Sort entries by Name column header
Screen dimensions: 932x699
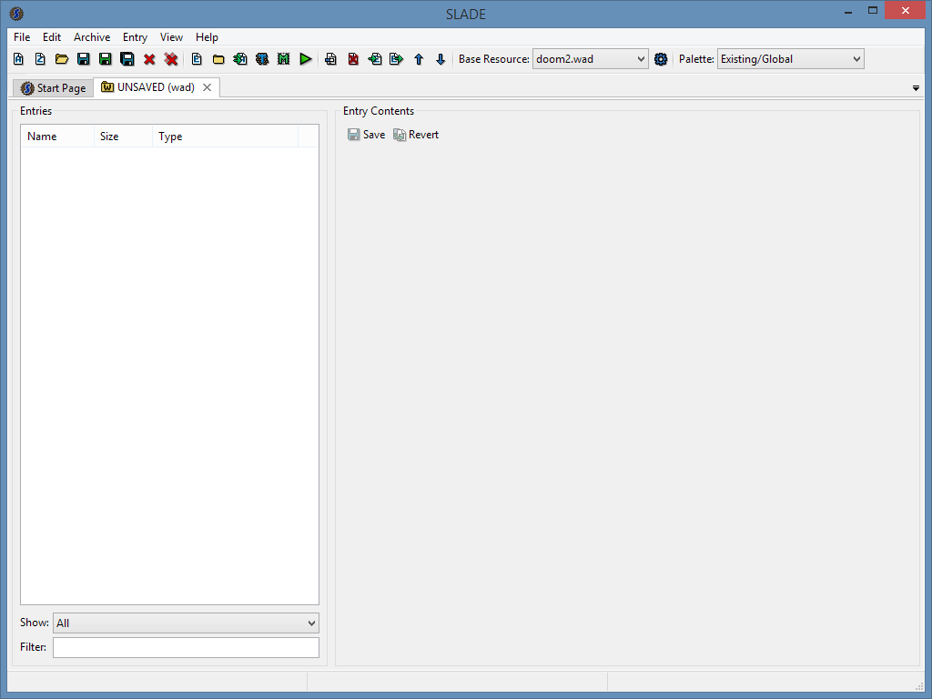(57, 137)
